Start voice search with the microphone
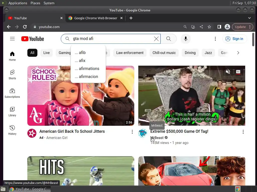 pos(185,39)
